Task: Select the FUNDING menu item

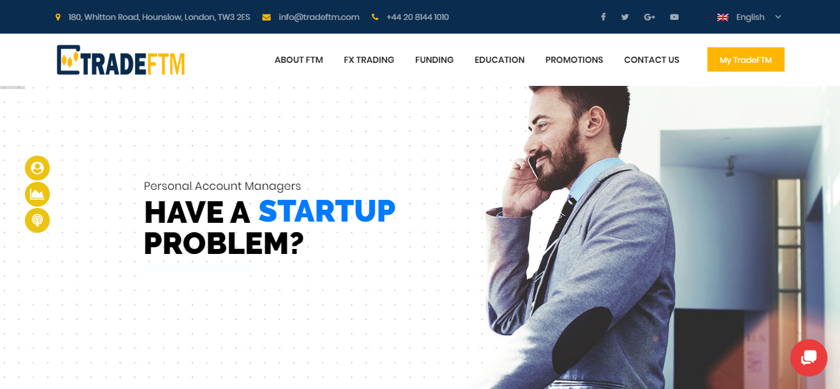Action: (x=435, y=60)
